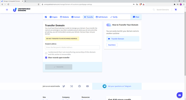Click the browser back arrow
186x100 pixels.
(x=2, y=4)
